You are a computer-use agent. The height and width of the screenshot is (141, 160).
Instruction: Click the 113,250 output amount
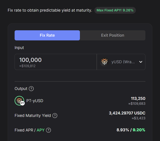click(138, 98)
